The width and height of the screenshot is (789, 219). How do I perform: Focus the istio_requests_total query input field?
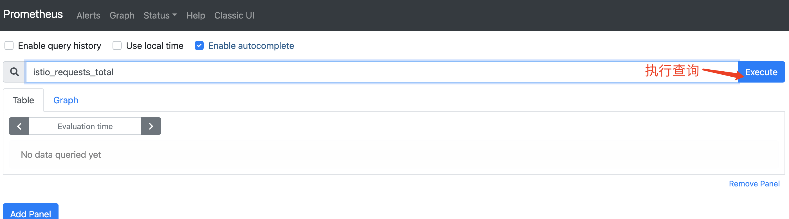(306, 72)
